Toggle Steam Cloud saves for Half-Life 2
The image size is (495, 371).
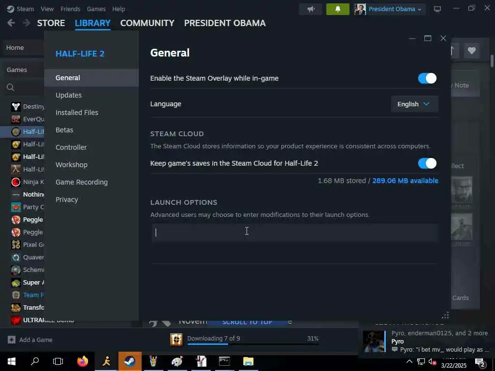(x=427, y=163)
